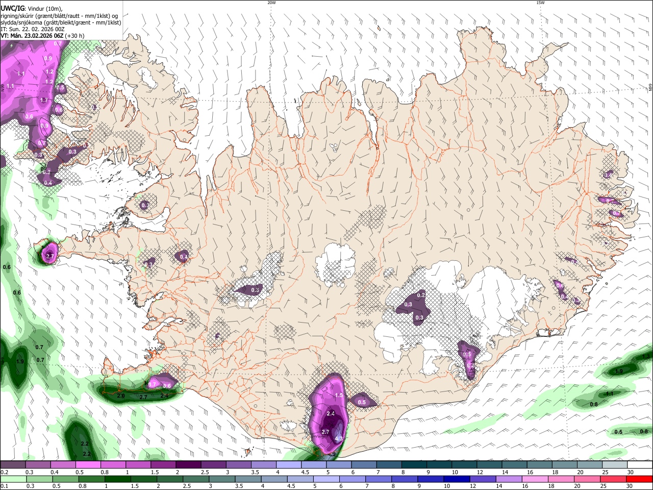Click the '1.7' snow value in the northwest corner

pyautogui.click(x=44, y=101)
